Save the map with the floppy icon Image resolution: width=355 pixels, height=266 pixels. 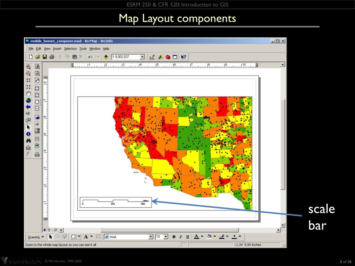45,57
